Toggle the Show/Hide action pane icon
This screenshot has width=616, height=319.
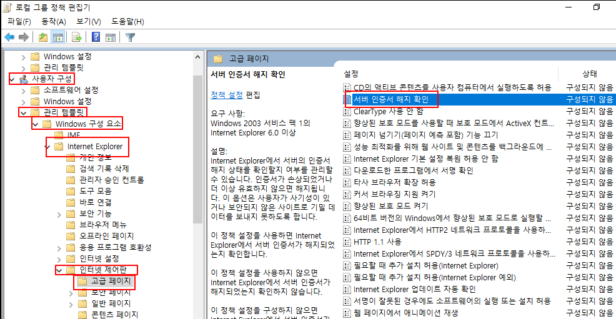[x=111, y=37]
